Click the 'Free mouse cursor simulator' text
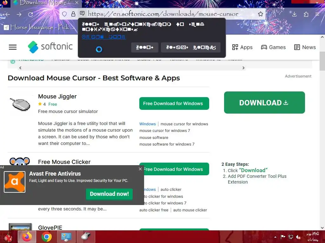 [x=68, y=111]
